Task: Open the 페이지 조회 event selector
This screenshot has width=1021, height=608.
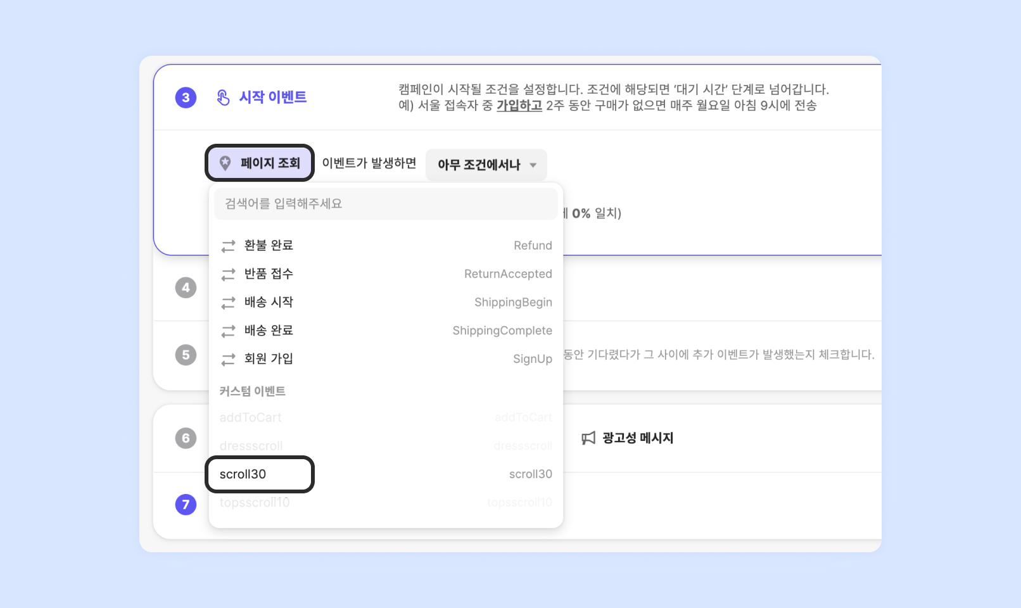Action: click(260, 163)
